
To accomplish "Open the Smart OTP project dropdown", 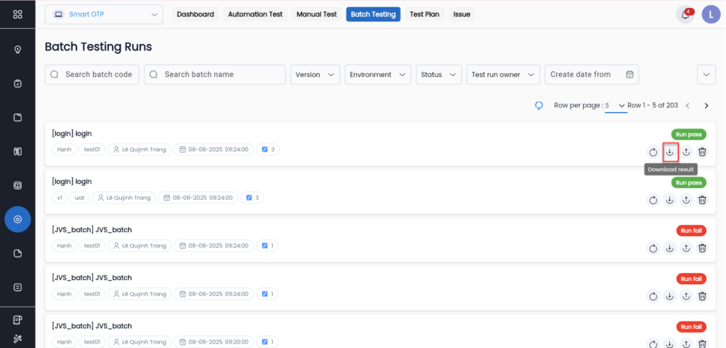I will pyautogui.click(x=104, y=14).
